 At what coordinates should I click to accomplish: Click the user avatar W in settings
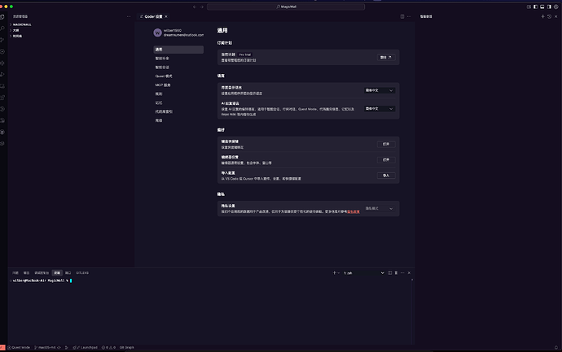[x=157, y=33]
